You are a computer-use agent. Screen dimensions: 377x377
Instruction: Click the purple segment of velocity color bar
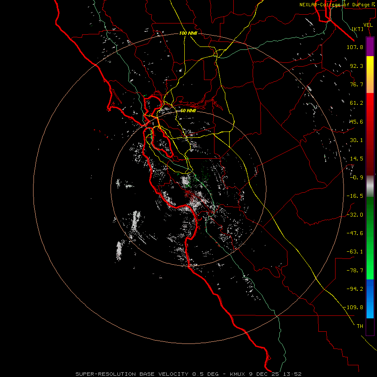370,46
